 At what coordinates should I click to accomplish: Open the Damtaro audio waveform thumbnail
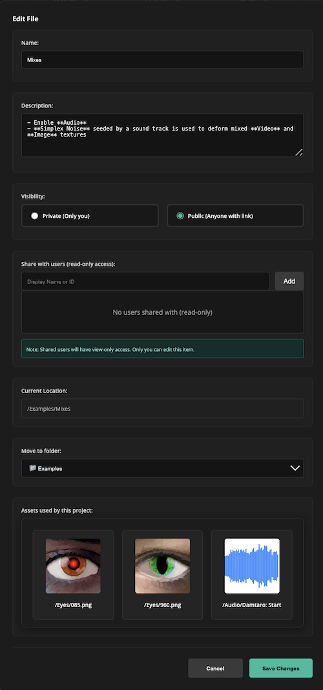(x=252, y=566)
